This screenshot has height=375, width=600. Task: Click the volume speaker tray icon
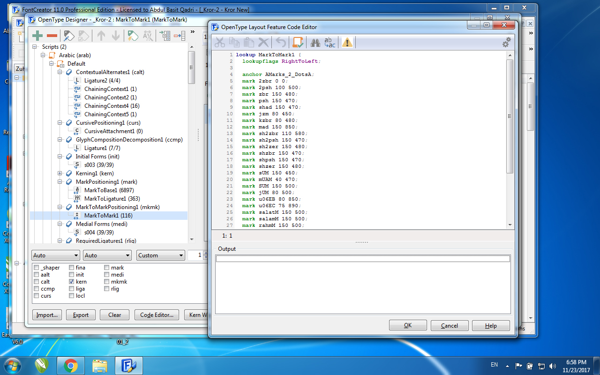coord(553,366)
